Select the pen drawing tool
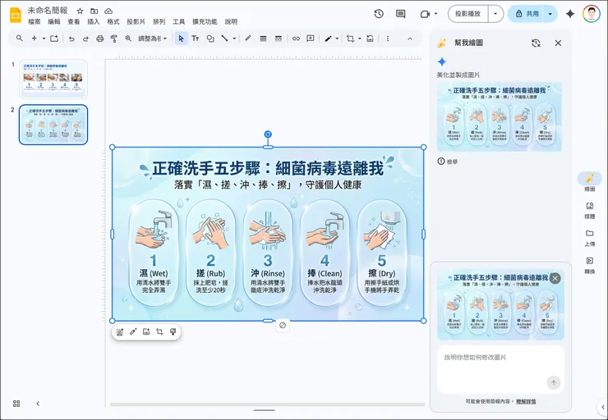Viewport: 608px width, 420px height. click(x=328, y=39)
